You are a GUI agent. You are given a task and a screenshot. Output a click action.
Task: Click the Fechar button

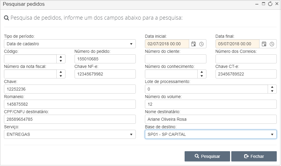pyautogui.click(x=254, y=156)
